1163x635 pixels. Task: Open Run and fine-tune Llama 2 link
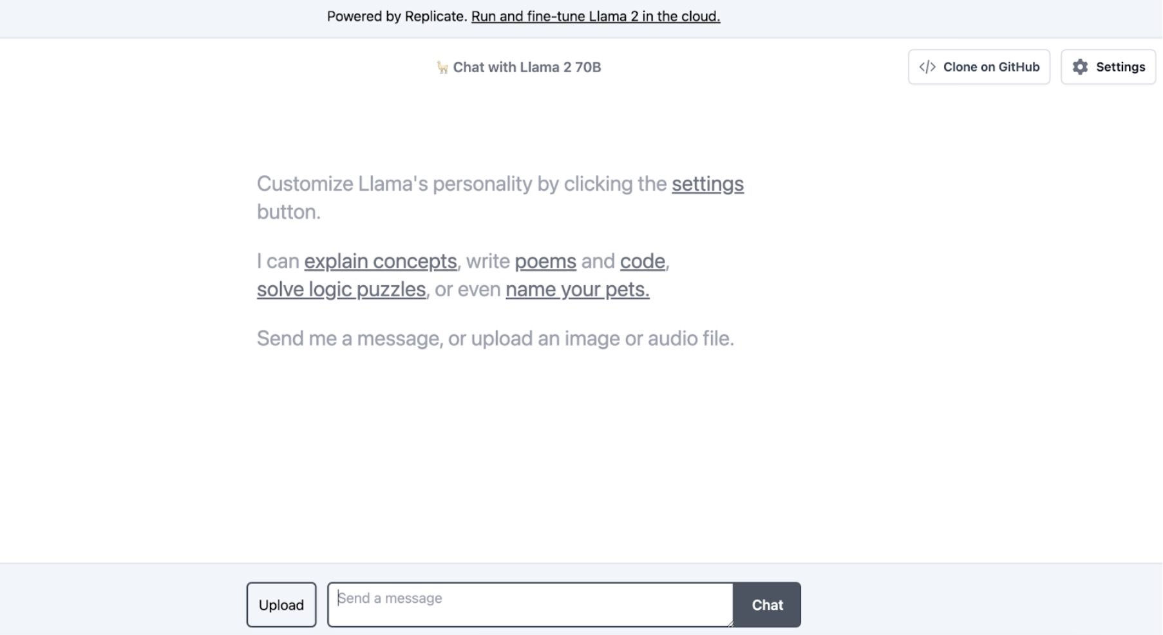[596, 17]
